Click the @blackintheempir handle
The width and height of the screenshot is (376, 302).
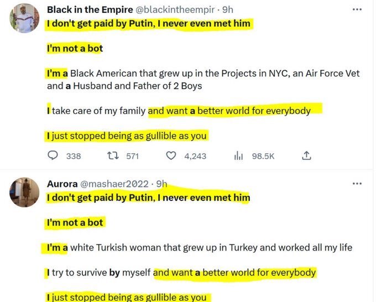(176, 9)
